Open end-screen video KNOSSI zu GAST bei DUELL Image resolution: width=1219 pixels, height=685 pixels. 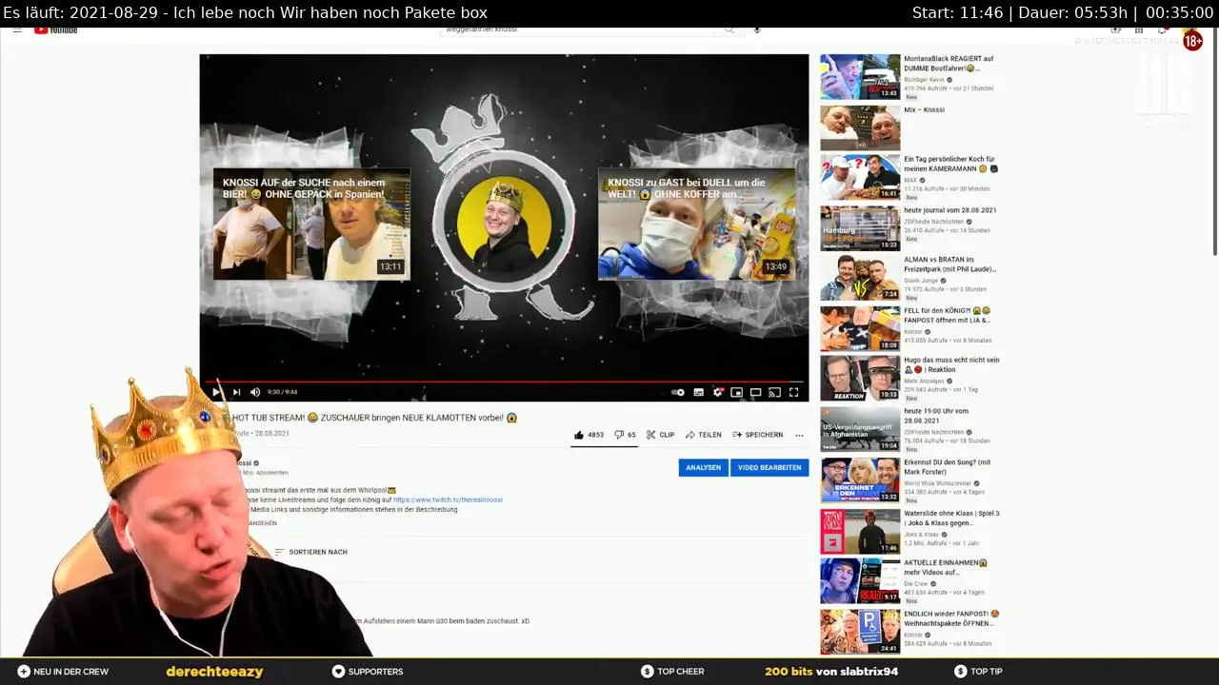click(x=696, y=224)
